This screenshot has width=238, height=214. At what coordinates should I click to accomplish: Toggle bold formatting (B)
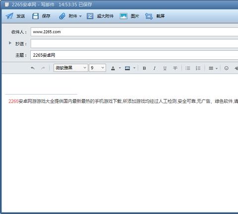(144, 68)
